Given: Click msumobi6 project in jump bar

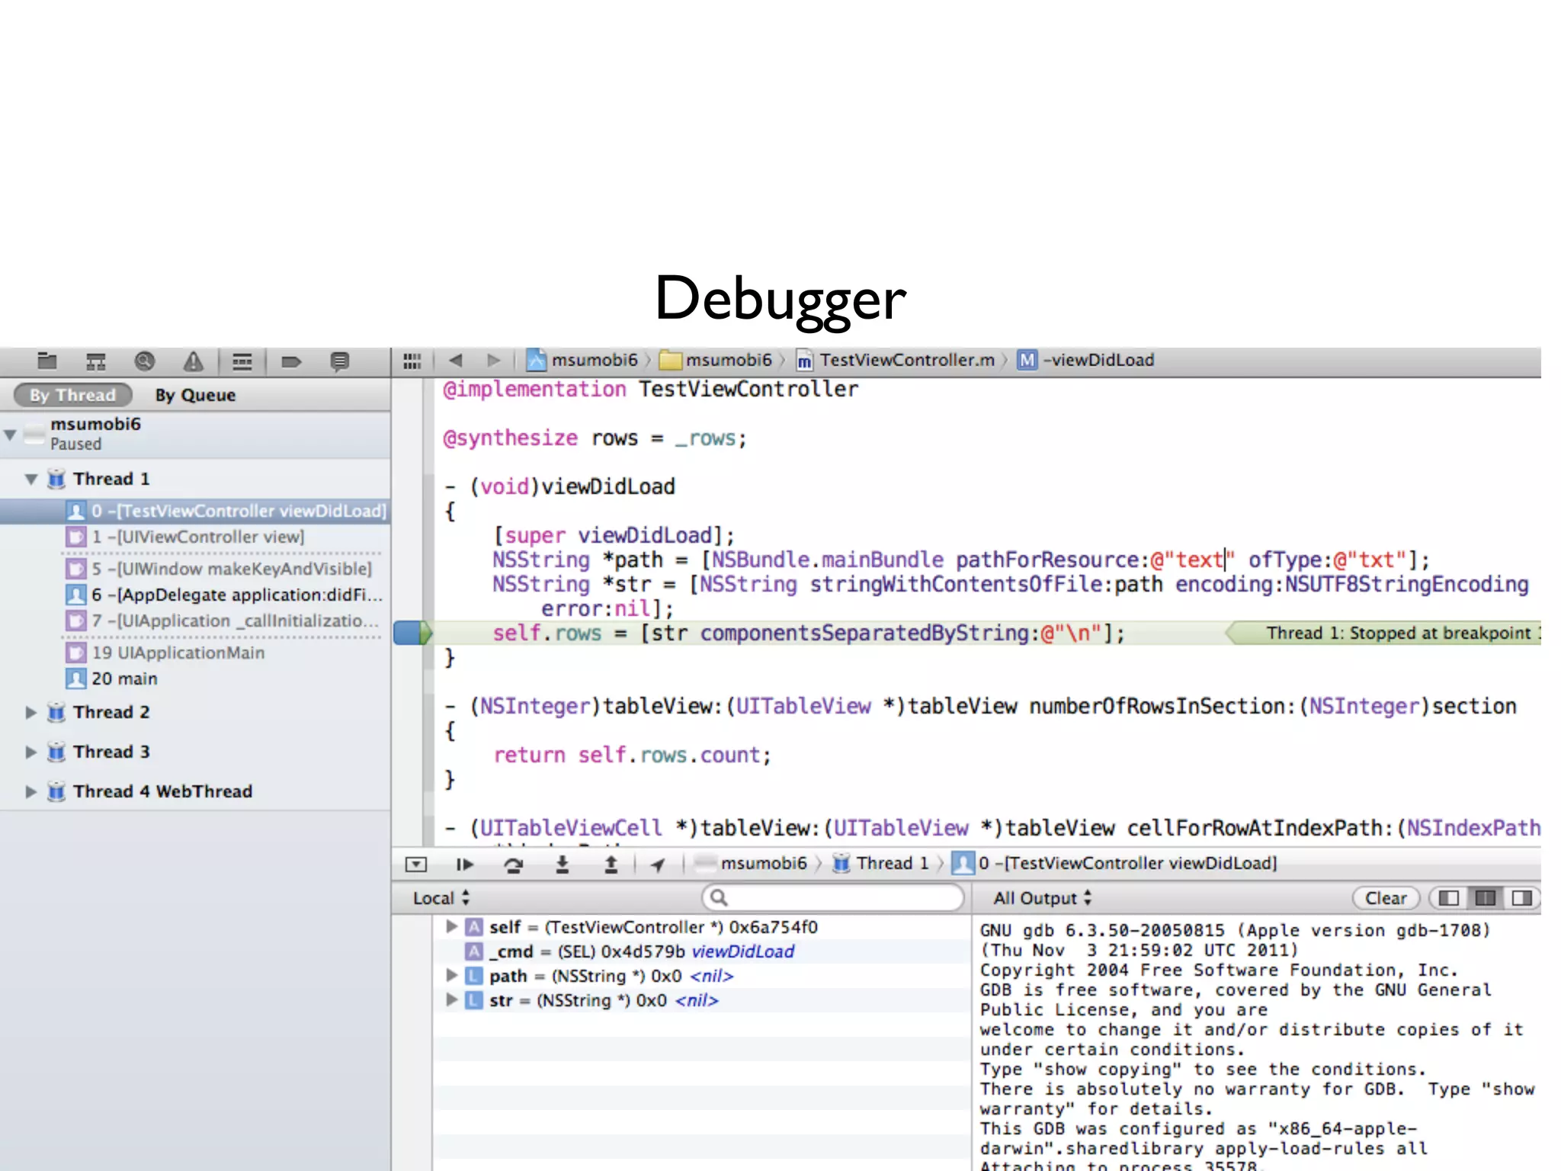Looking at the screenshot, I should (582, 360).
